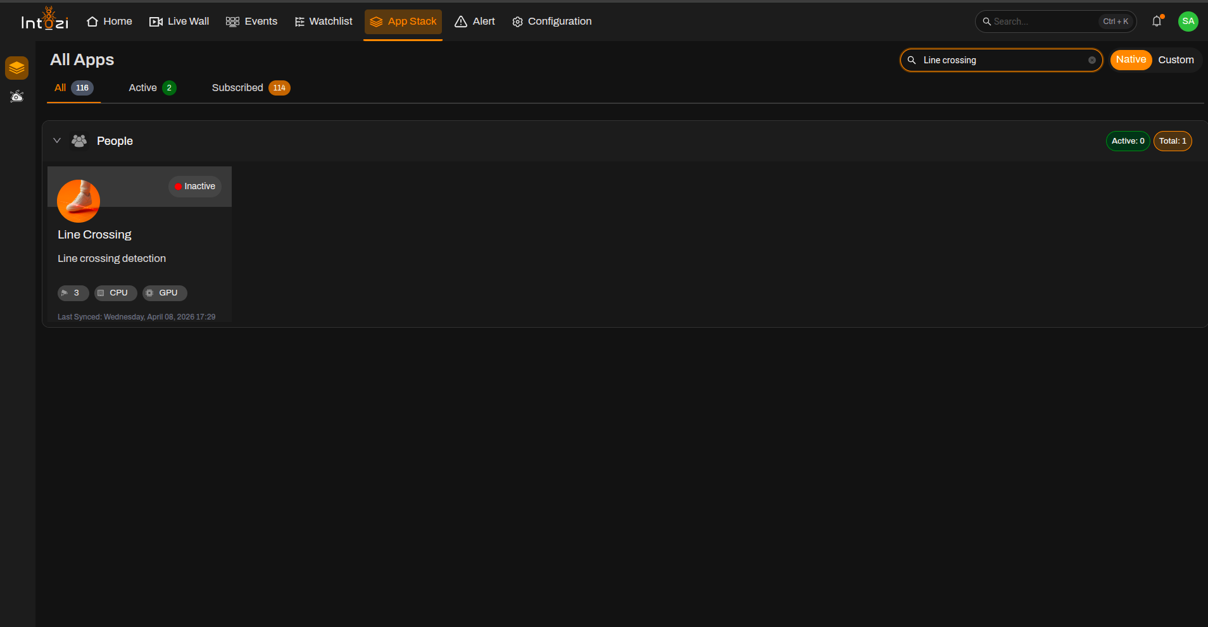Viewport: 1208px width, 627px height.
Task: Click the GPU chip tag
Action: [165, 293]
